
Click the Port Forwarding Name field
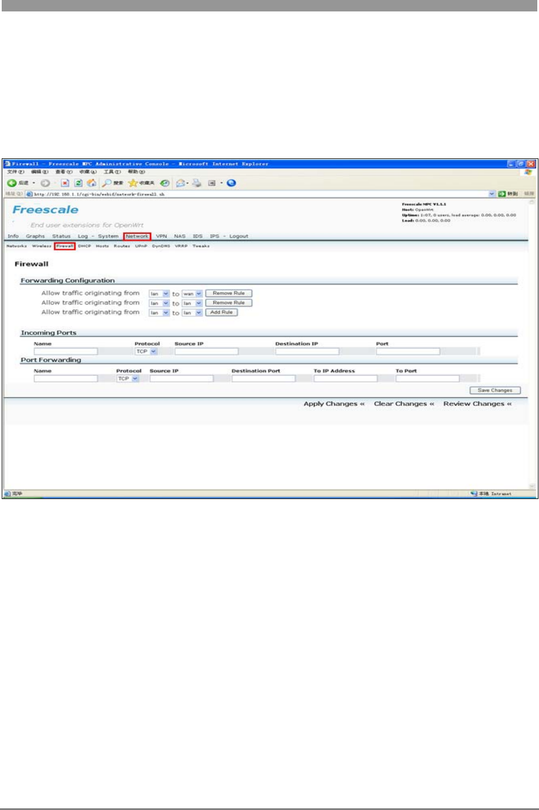pos(66,378)
